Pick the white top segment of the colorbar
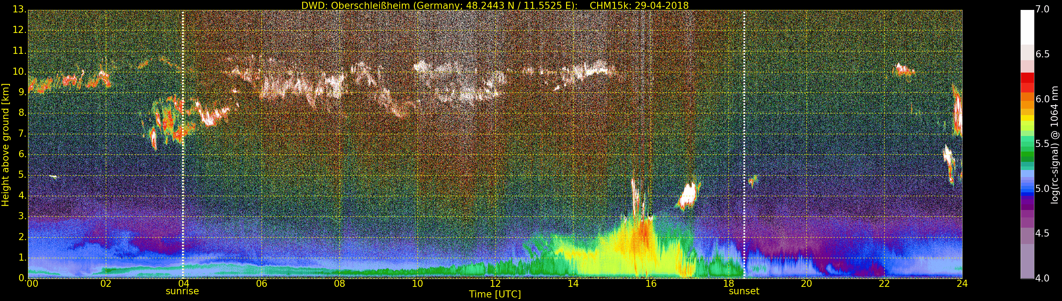 [1027, 27]
